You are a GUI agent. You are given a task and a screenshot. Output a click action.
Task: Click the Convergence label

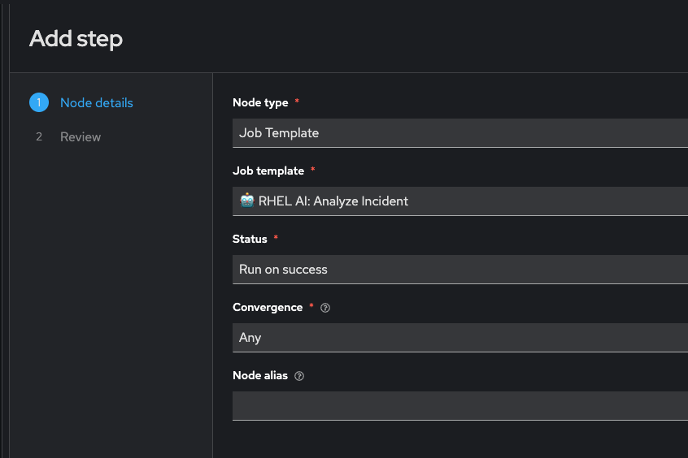coord(268,307)
